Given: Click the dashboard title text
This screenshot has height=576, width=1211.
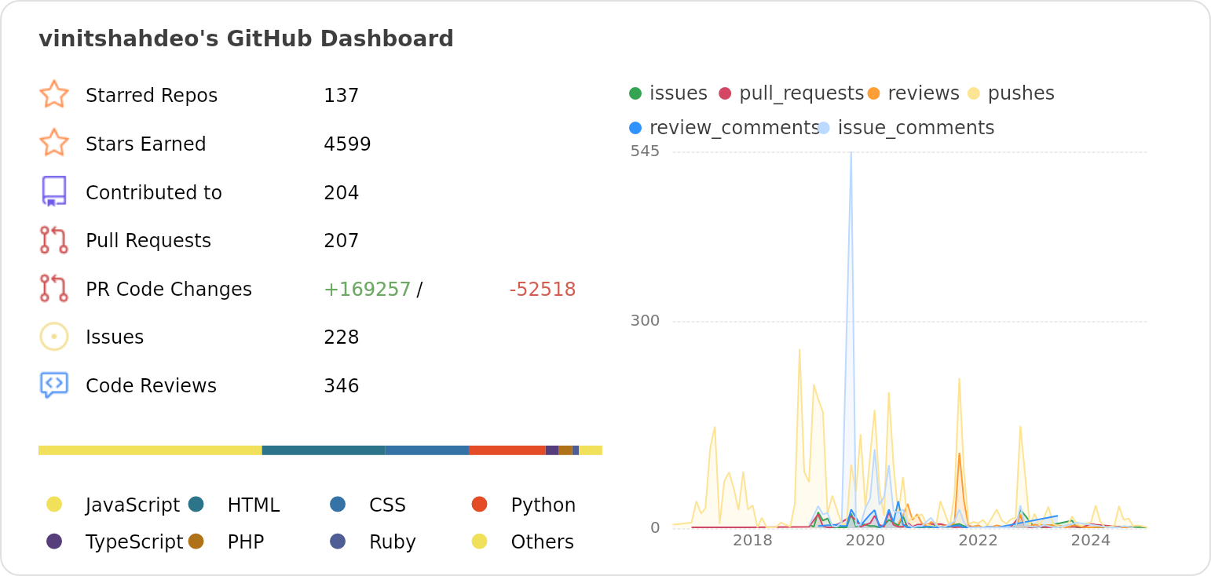Looking at the screenshot, I should coord(246,38).
